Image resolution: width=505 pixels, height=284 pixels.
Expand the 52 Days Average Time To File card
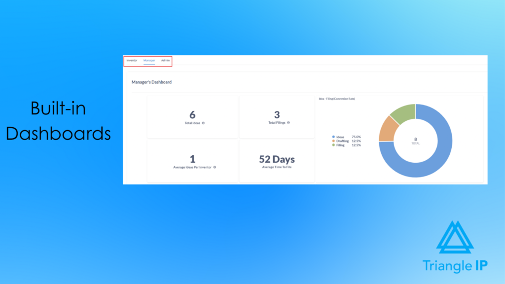277,162
